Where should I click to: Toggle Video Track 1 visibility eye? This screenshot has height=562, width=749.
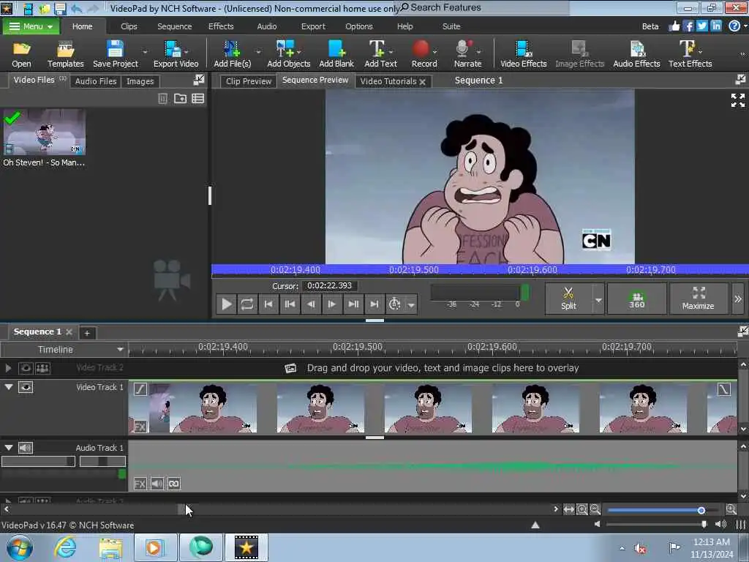26,387
